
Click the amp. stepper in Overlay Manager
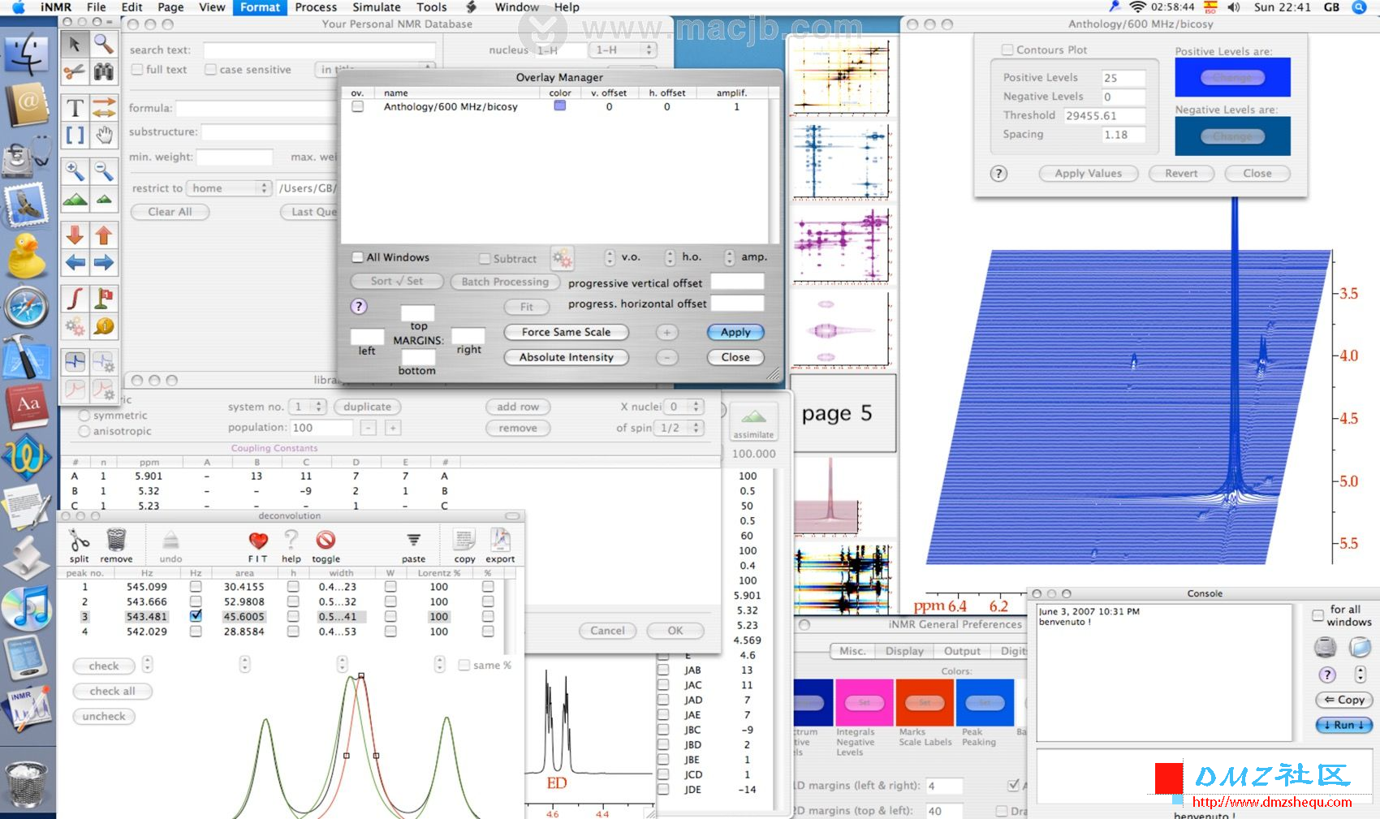[729, 257]
